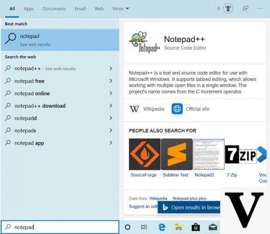This screenshot has width=270, height=234.
Task: Click the Notepad++ chameleon logo
Action: [145, 42]
